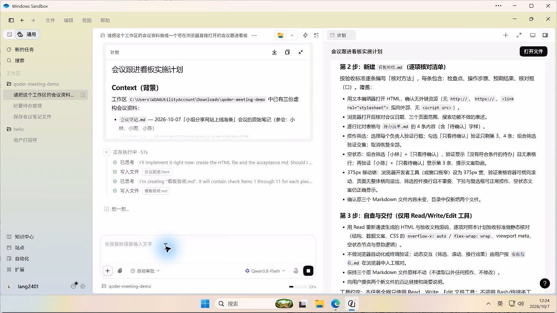Attach a file with the paperclip
The height and width of the screenshot is (313, 557).
[x=120, y=271]
